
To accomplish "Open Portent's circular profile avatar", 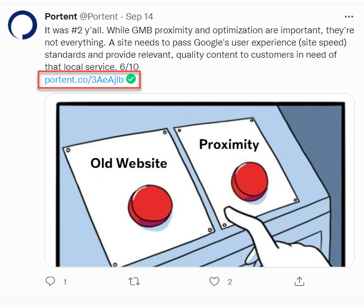I will pyautogui.click(x=23, y=26).
